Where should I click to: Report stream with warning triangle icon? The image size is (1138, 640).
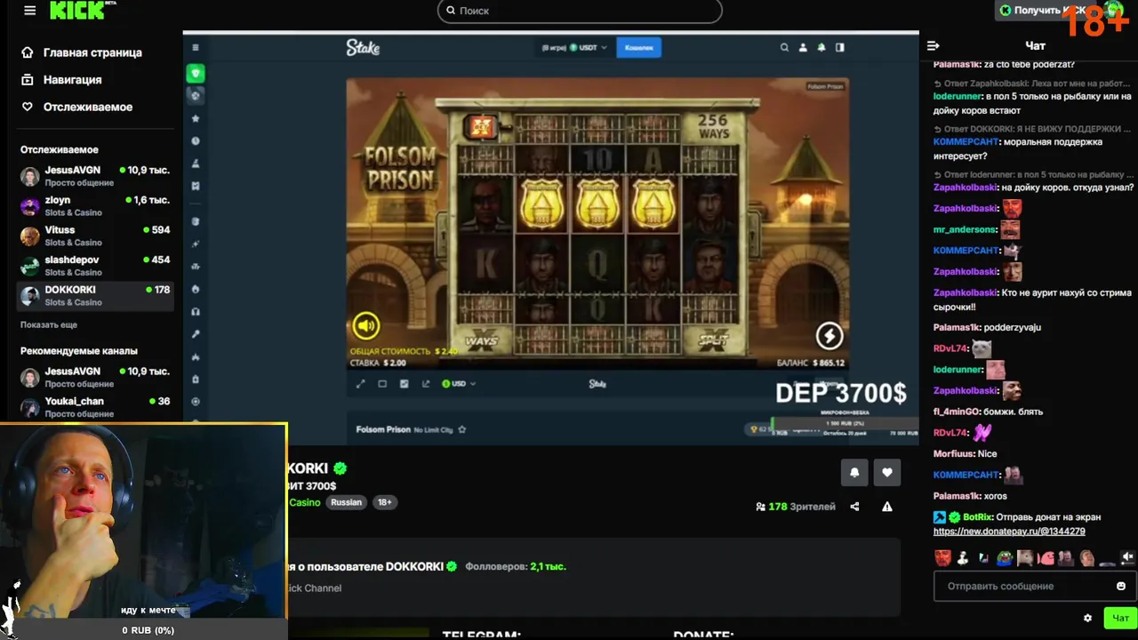(886, 507)
